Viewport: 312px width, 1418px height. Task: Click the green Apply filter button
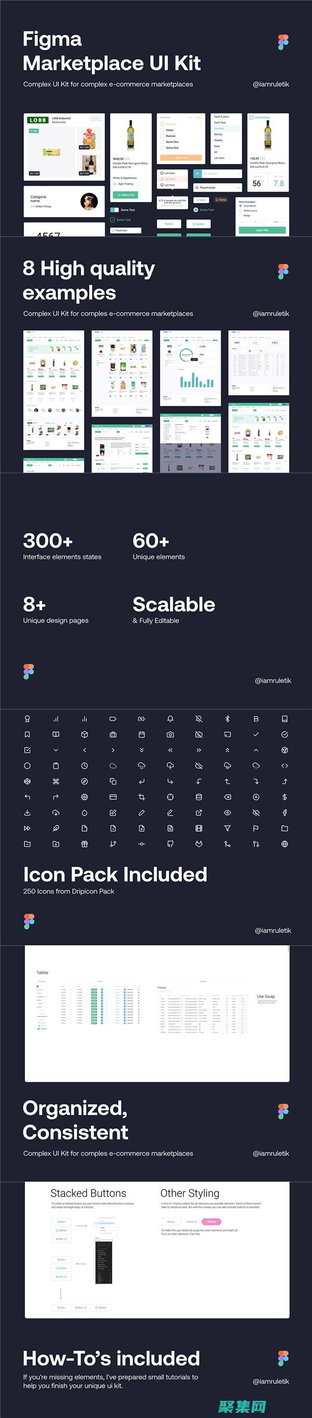[263, 230]
